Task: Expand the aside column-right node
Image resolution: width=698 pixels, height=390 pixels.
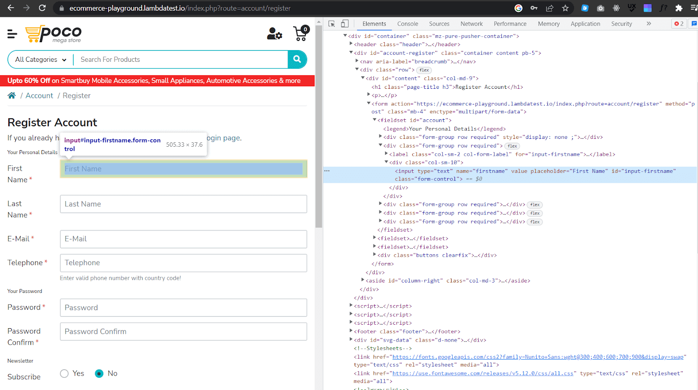Action: pyautogui.click(x=363, y=280)
